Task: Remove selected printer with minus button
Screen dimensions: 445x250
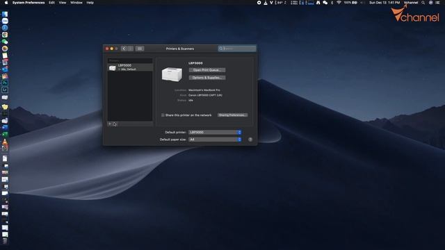Action: pos(115,124)
